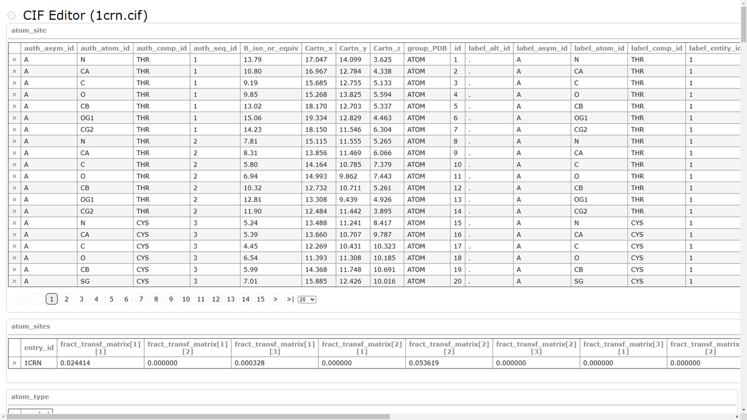
Task: Delete atom_site row with id 18
Action: [15, 258]
